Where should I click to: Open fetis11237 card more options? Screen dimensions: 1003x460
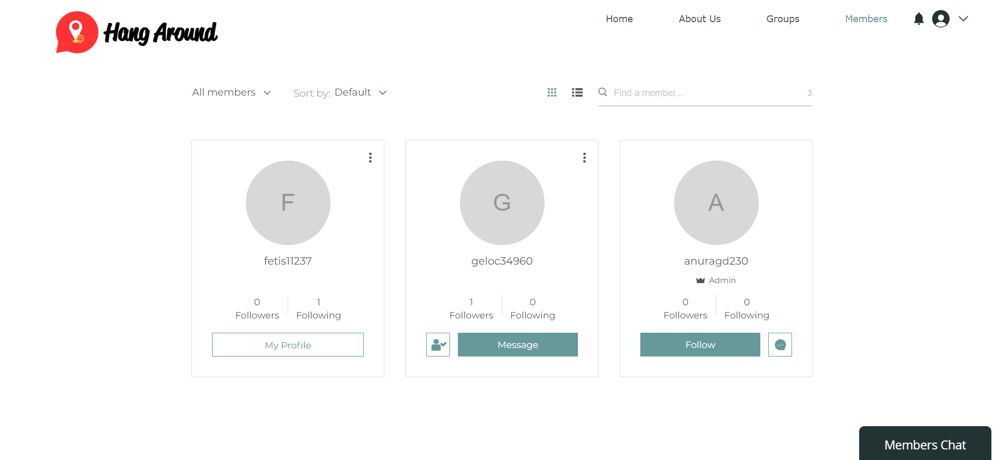pos(370,157)
